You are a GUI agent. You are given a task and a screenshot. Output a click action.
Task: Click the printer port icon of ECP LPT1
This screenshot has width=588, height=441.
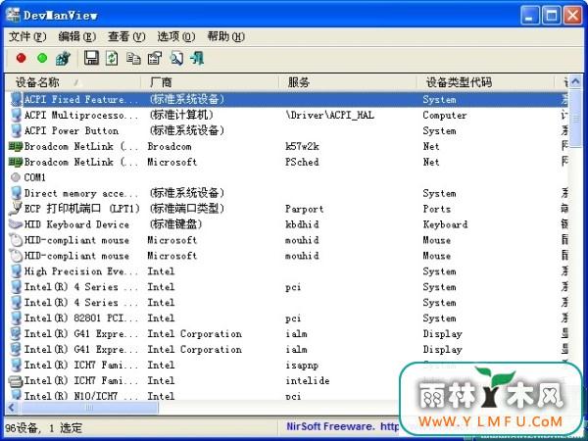coord(16,208)
